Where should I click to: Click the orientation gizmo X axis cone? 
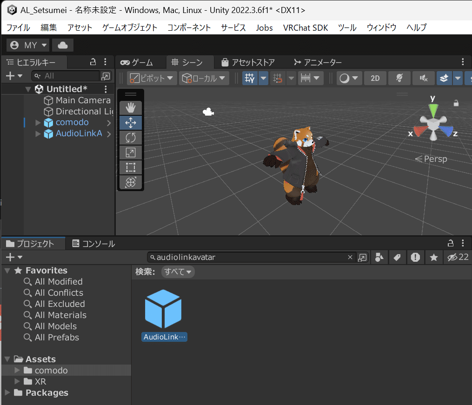coord(420,131)
